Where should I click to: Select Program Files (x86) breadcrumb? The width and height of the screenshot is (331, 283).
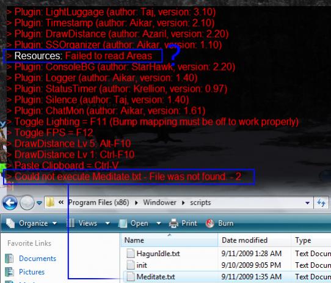(99, 202)
